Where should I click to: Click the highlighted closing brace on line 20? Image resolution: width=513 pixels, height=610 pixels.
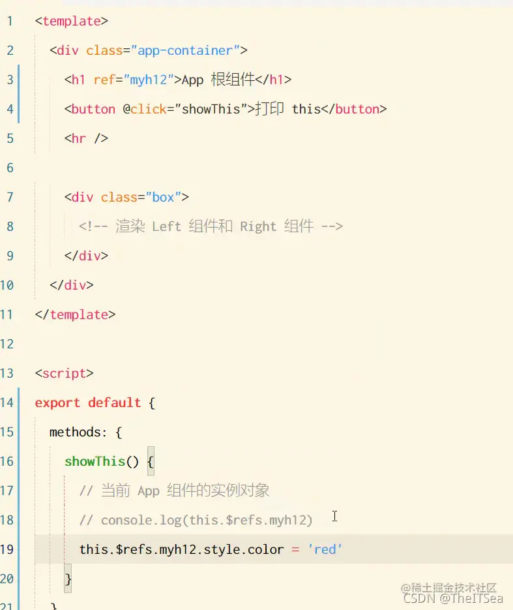click(x=68, y=579)
